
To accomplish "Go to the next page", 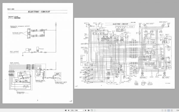I will [86, 110].
